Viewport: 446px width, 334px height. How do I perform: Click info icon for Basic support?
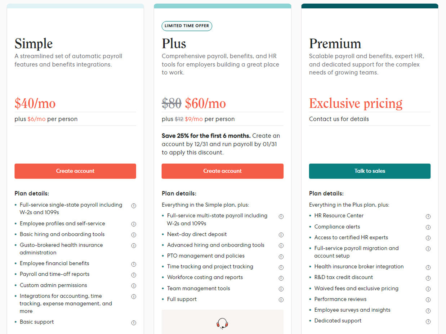click(x=133, y=322)
